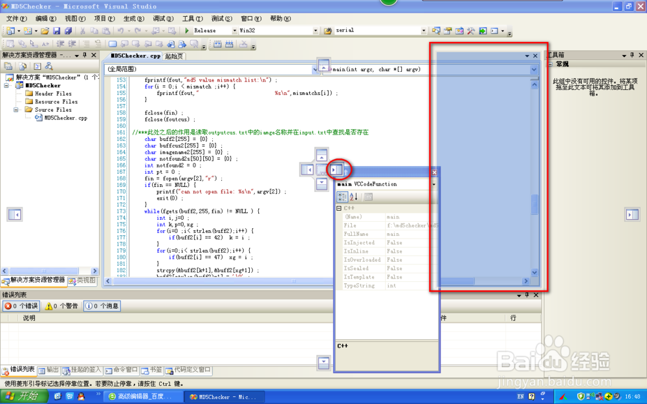Click Show All Files icon in Solution Explorer

point(23,66)
